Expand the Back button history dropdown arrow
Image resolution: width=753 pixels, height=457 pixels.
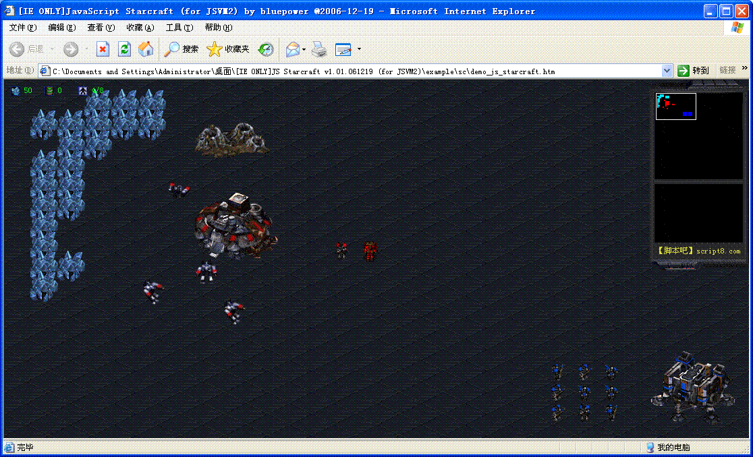[x=53, y=49]
